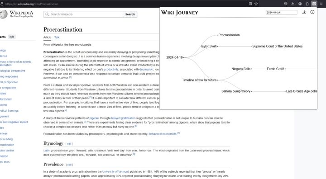This screenshot has width=326, height=179.
Task: Select the Ferde Grofé node
Action: pos(275,69)
